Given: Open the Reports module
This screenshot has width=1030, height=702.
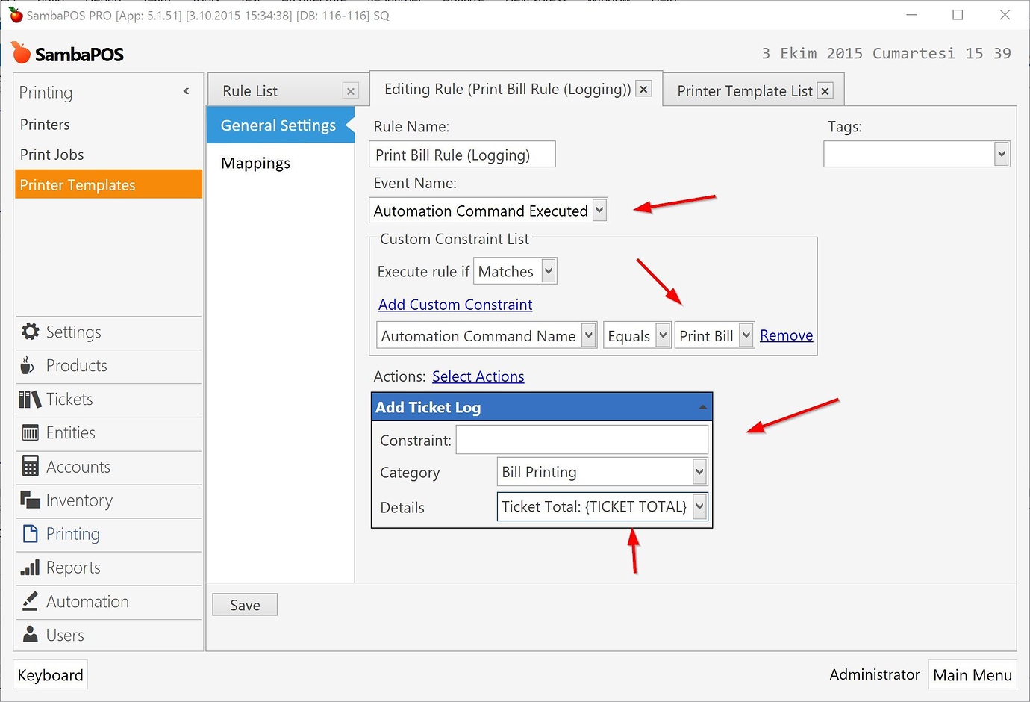Looking at the screenshot, I should tap(73, 568).
